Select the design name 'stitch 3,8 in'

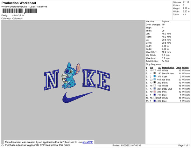click(18, 15)
